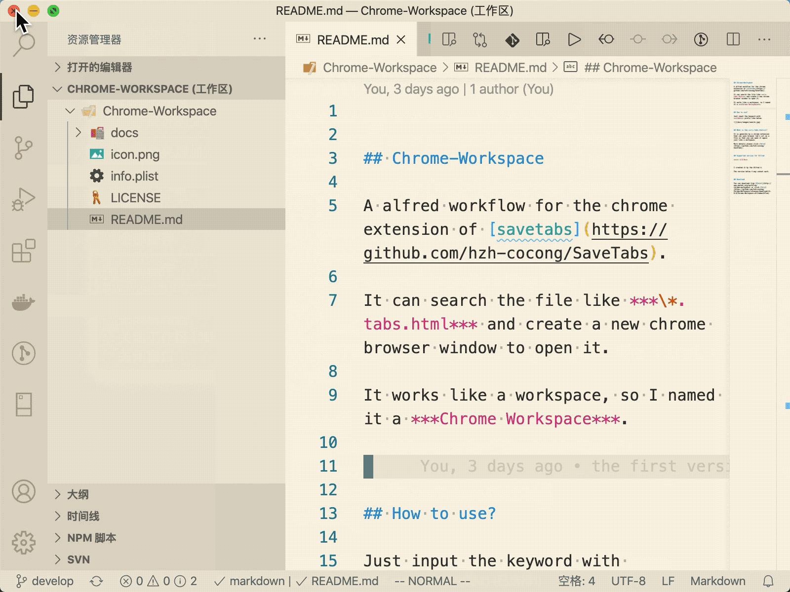
Task: Toggle the split editor layout icon
Action: tap(733, 39)
